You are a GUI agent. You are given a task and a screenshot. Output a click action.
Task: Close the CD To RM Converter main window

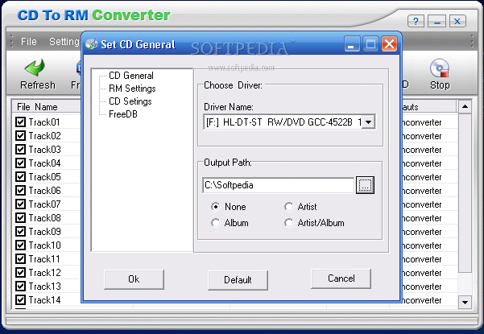tap(457, 21)
